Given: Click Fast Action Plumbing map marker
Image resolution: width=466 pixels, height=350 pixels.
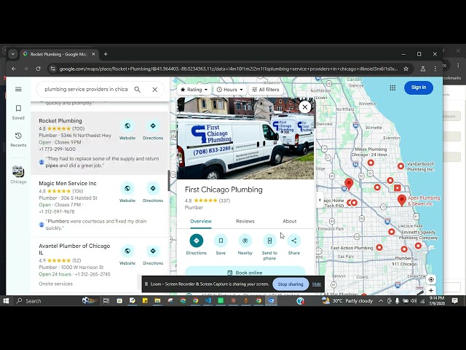Looking at the screenshot, I should pyautogui.click(x=379, y=247).
